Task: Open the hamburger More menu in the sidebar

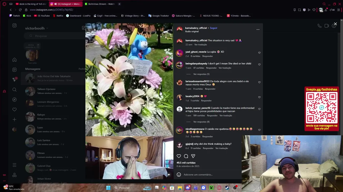Action: coord(14,165)
